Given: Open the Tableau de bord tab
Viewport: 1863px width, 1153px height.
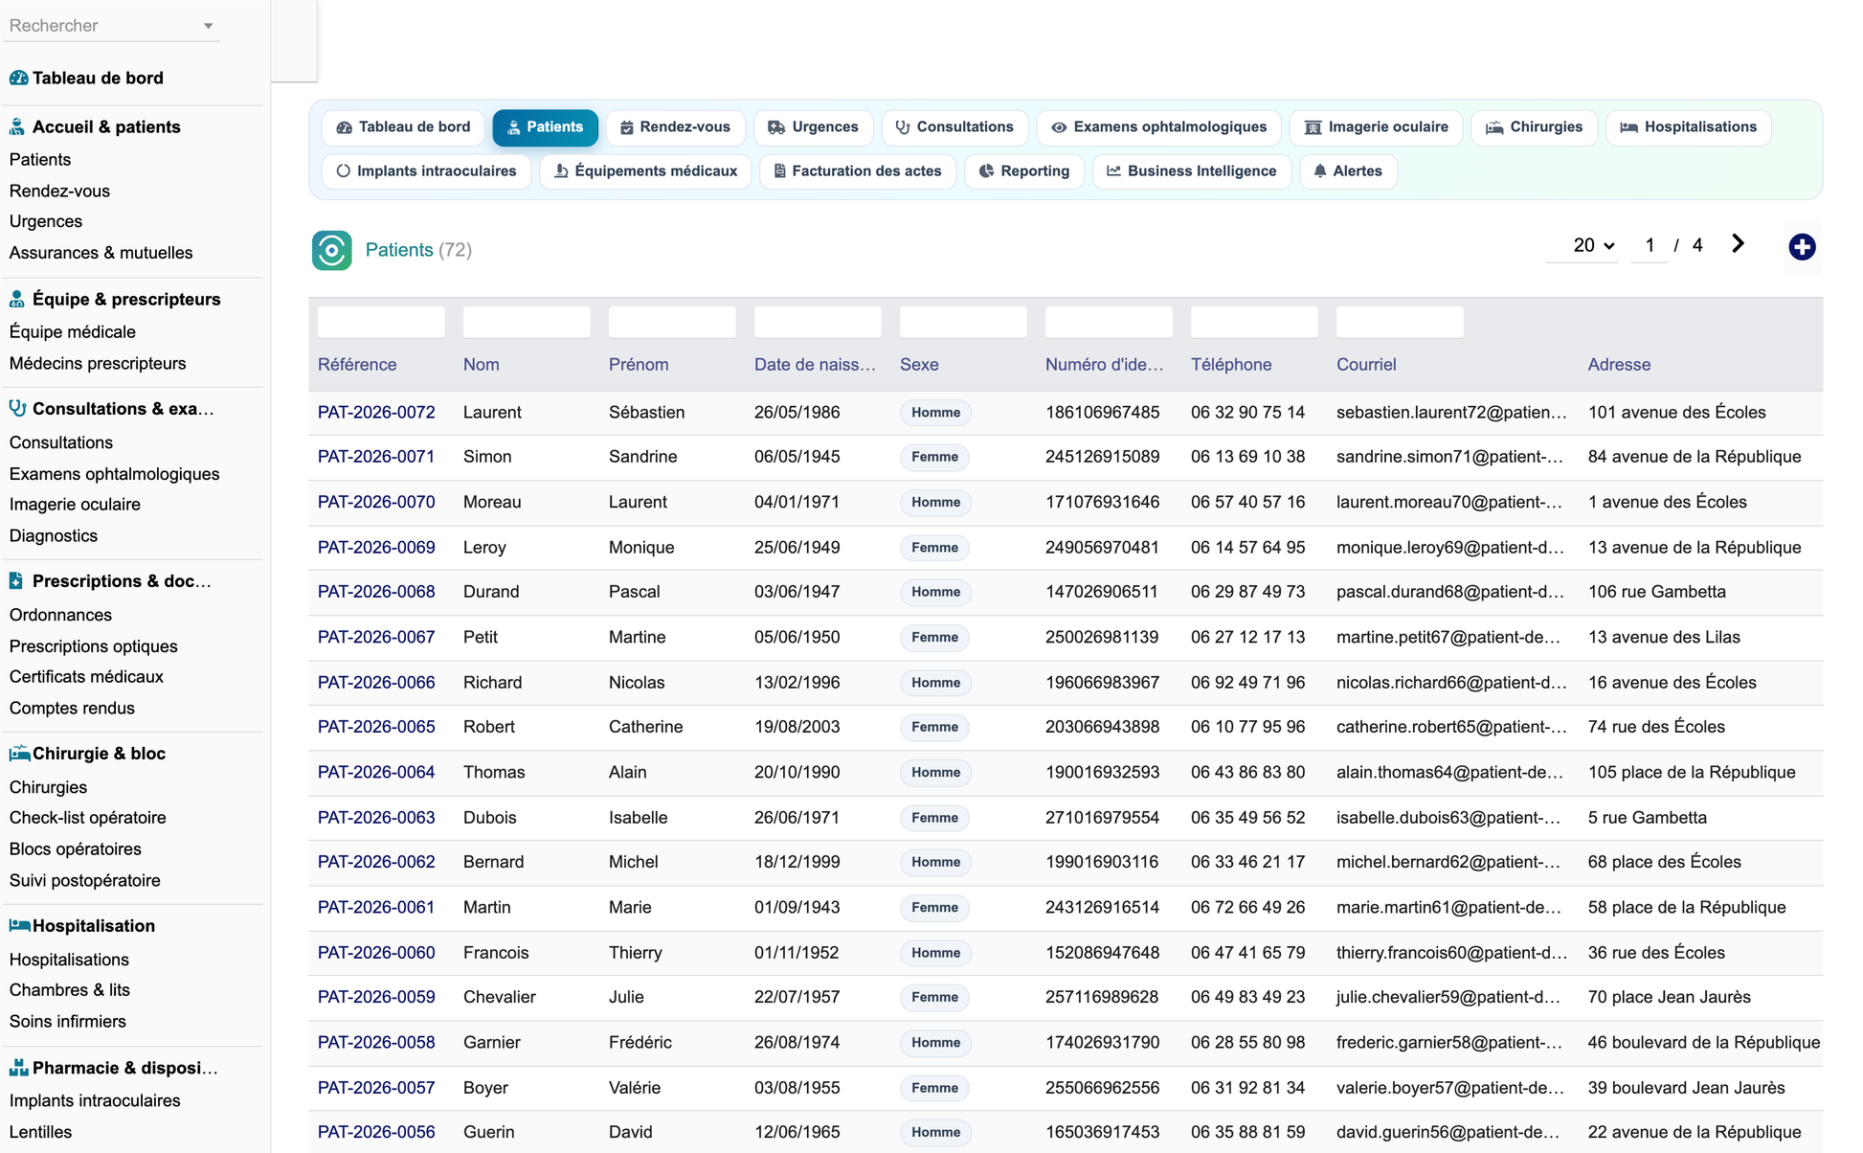Looking at the screenshot, I should tap(403, 127).
